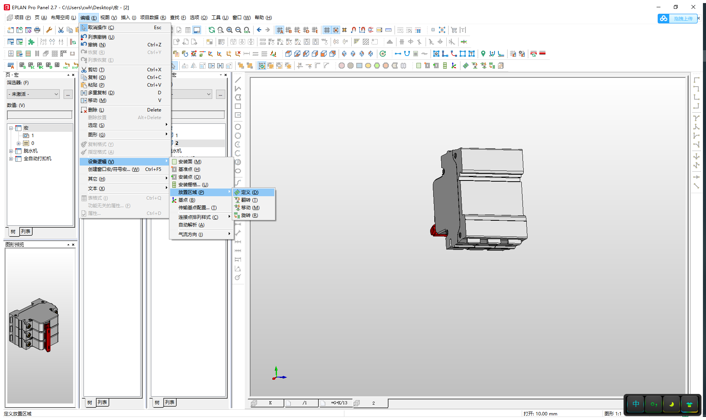Open the 未激活 filter dropdown
This screenshot has height=420, width=706.
tap(34, 94)
